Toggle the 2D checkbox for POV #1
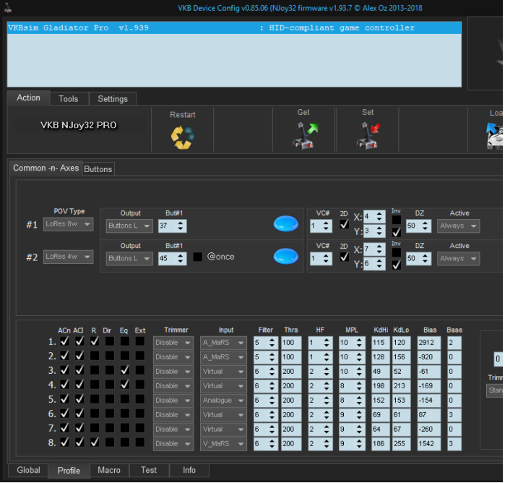This screenshot has height=483, width=505. (x=345, y=225)
